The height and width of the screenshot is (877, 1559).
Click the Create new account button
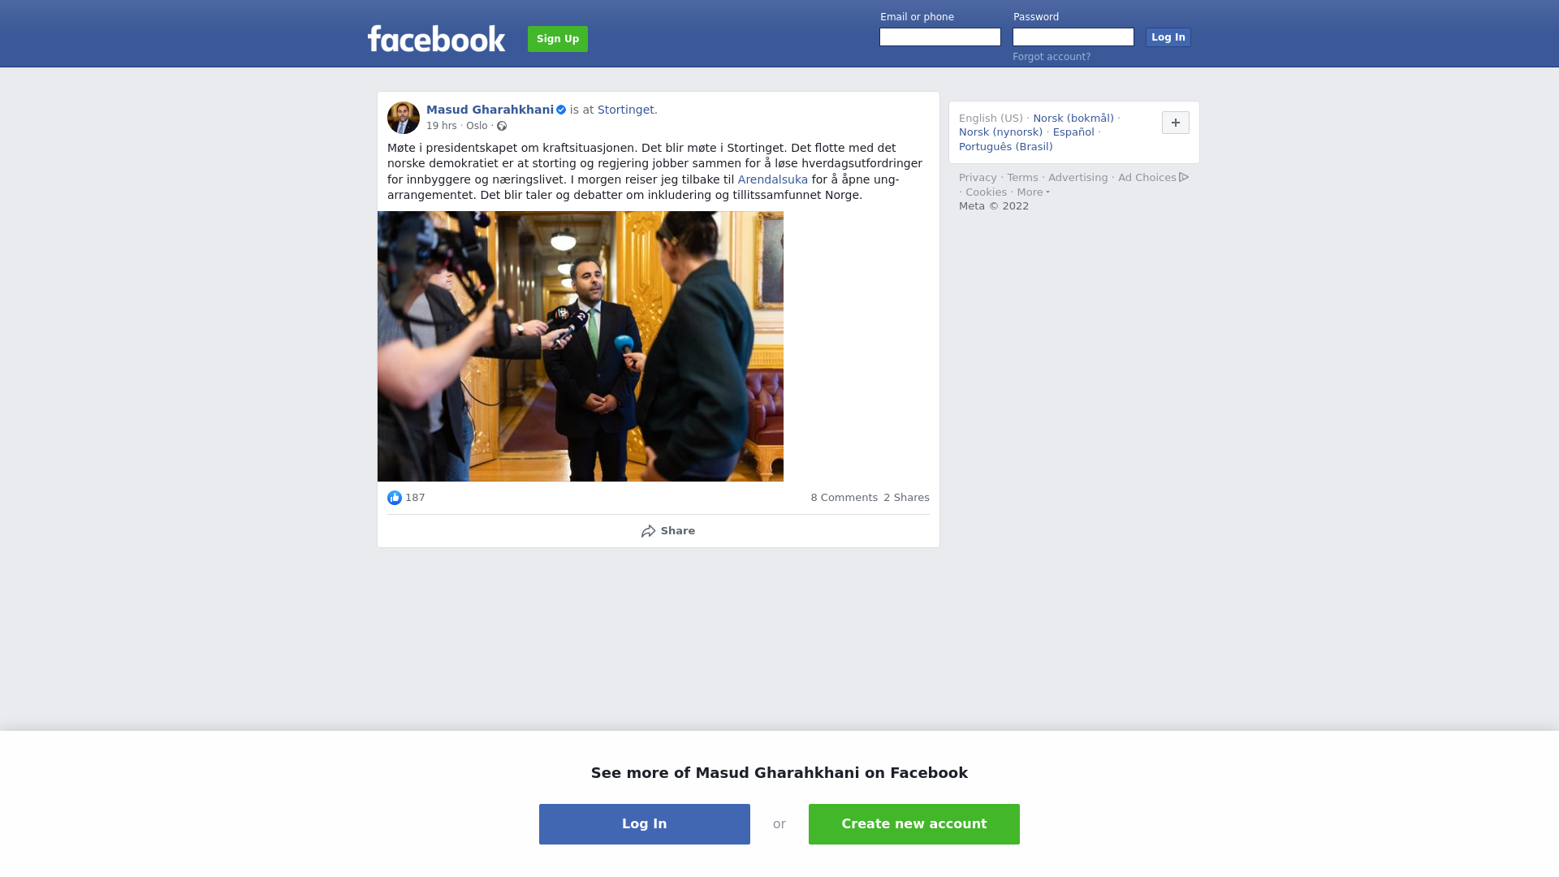914,824
